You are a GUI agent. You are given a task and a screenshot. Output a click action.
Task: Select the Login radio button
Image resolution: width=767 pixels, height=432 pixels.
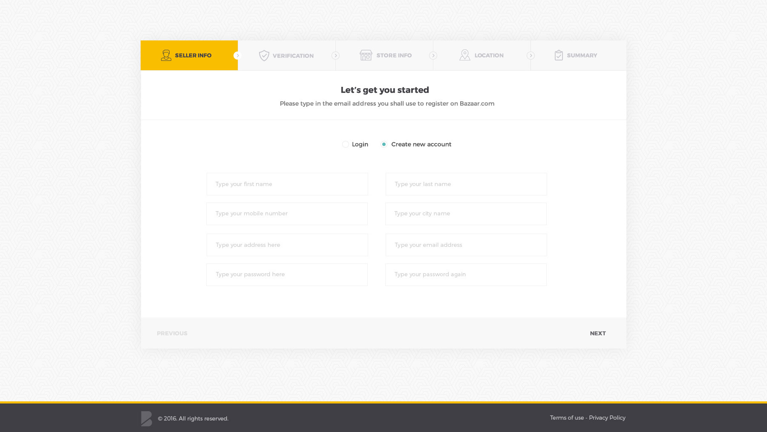(x=346, y=144)
